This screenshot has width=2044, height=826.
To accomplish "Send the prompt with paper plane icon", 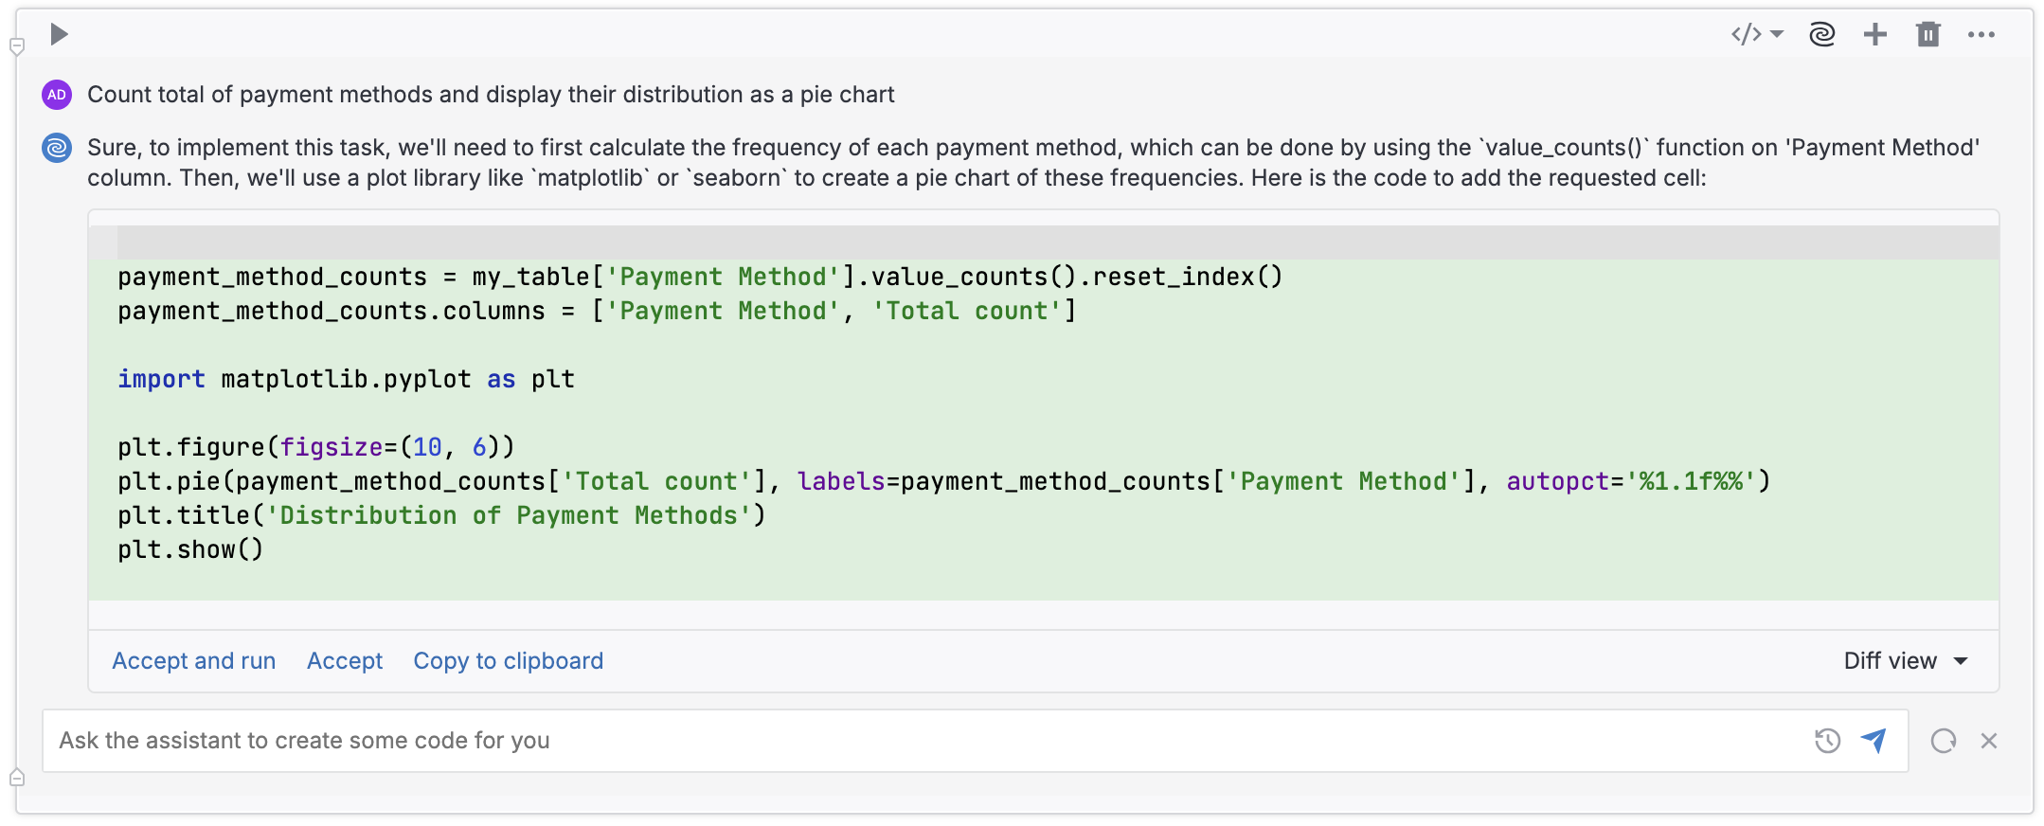I will coord(1874,741).
